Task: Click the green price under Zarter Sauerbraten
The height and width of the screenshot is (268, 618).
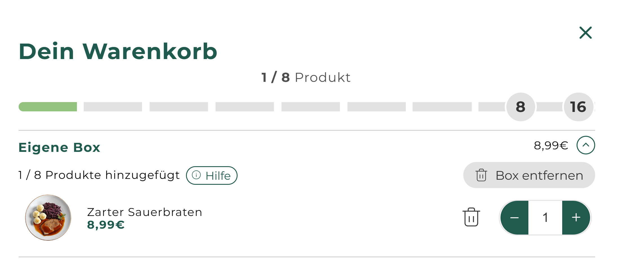Action: pos(106,225)
